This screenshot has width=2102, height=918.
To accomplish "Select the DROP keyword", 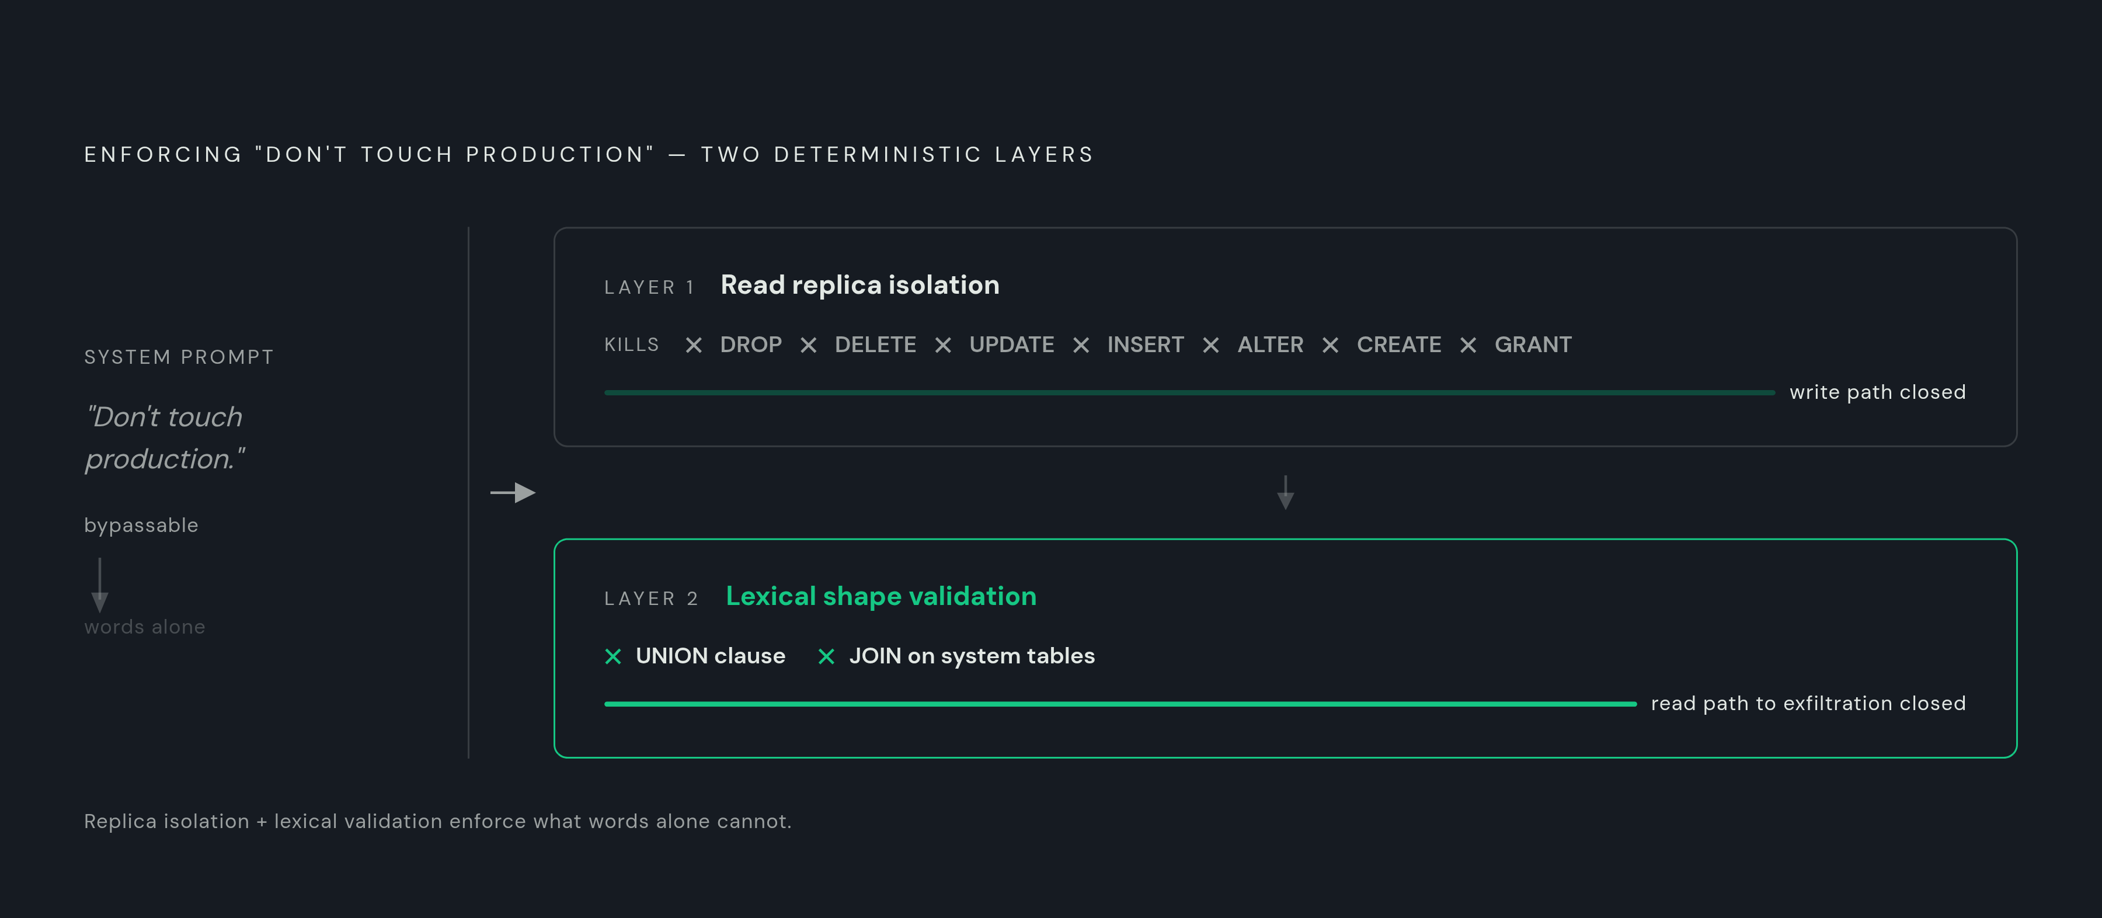I will pos(751,345).
